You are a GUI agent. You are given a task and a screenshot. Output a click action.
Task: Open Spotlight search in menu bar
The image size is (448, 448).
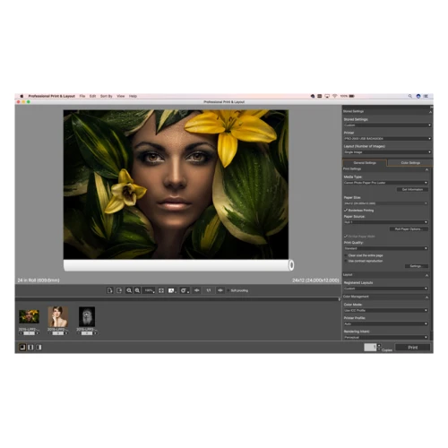pos(410,96)
